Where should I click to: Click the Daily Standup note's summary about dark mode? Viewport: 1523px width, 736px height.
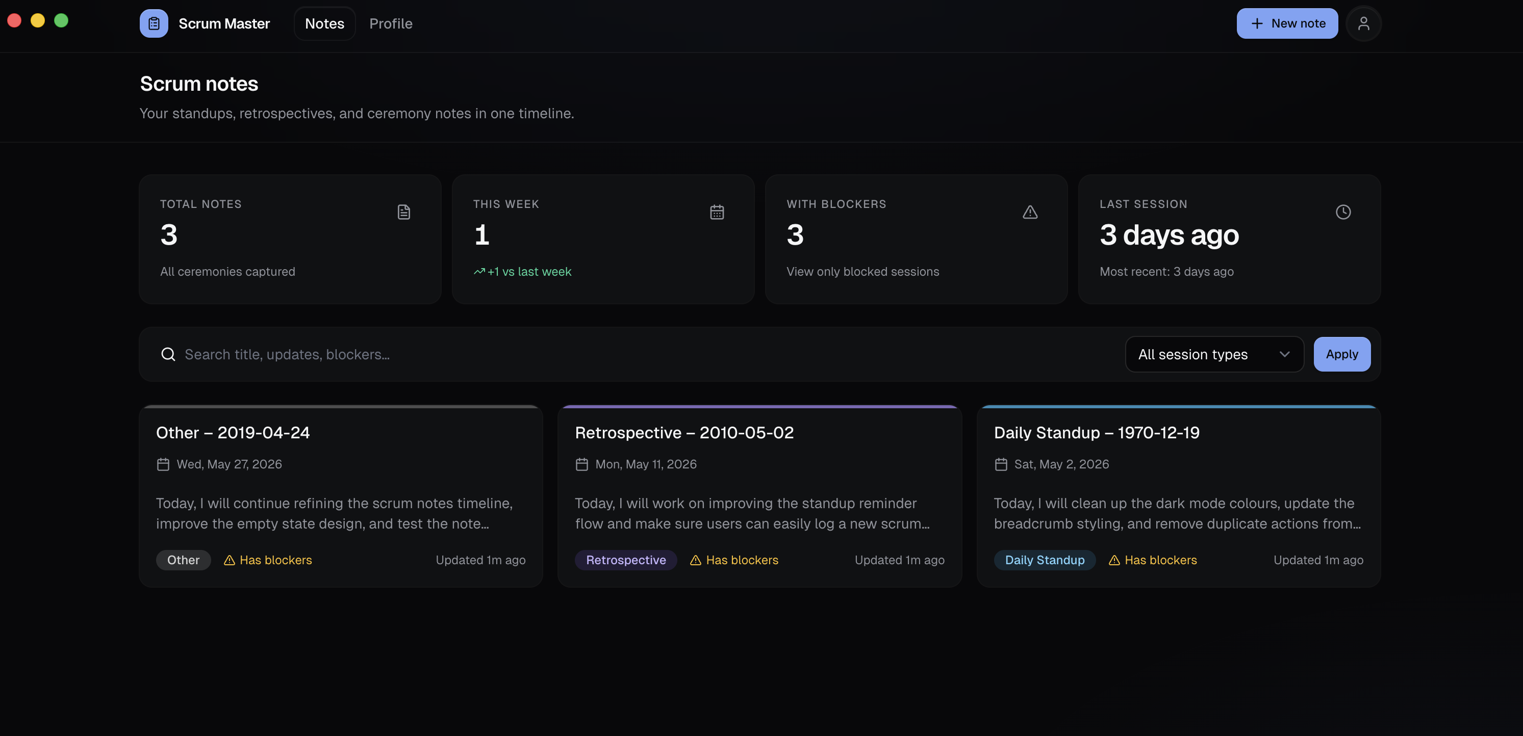pos(1177,513)
